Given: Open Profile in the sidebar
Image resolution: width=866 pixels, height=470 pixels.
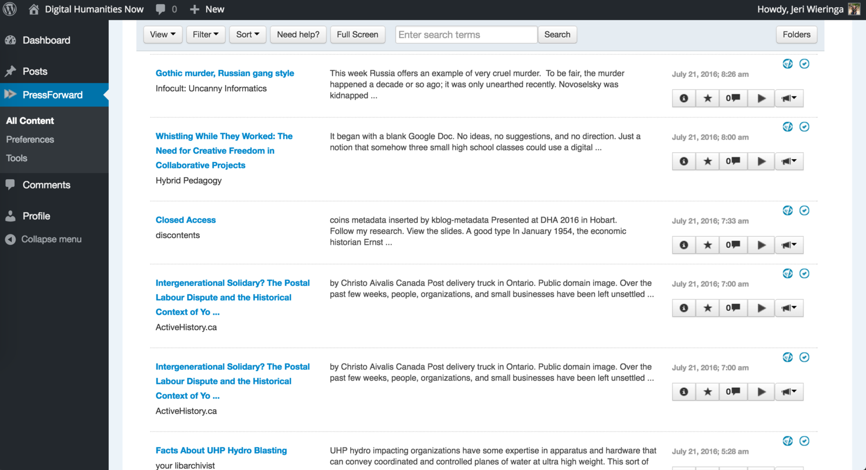Looking at the screenshot, I should coord(36,216).
